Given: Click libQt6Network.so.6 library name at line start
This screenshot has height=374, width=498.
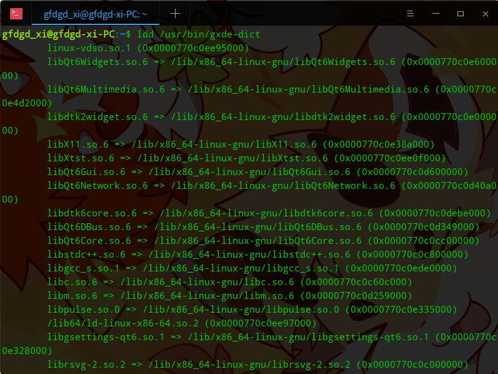Looking at the screenshot, I should (97, 185).
